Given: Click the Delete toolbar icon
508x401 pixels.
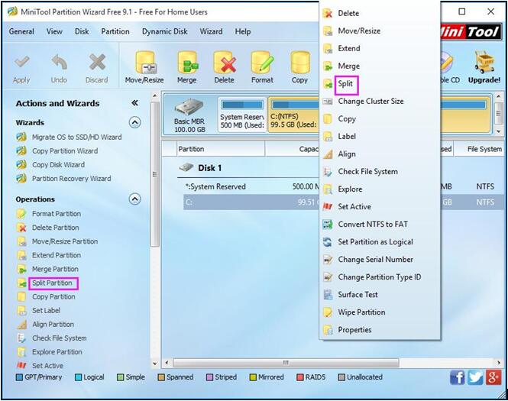Looking at the screenshot, I should [x=224, y=63].
